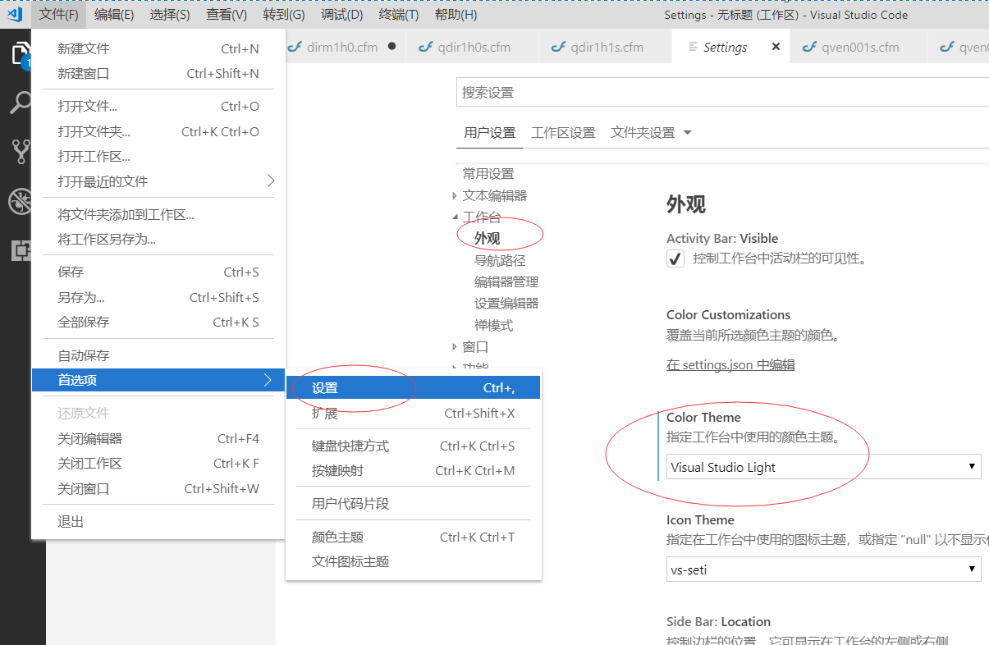Choose 保存 from File menu
Image resolution: width=989 pixels, height=645 pixels.
[x=158, y=272]
